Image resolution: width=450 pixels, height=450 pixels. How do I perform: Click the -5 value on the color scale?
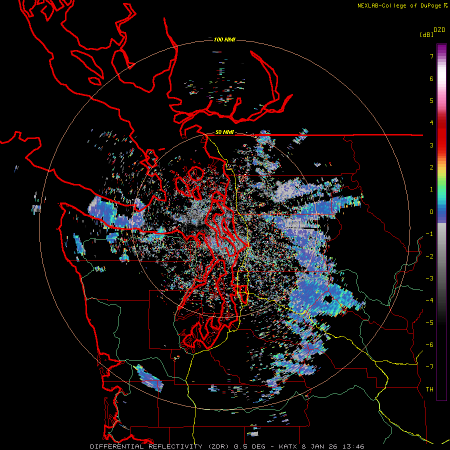tap(429, 323)
